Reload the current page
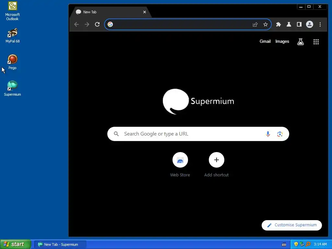The height and width of the screenshot is (249, 332). pyautogui.click(x=97, y=24)
